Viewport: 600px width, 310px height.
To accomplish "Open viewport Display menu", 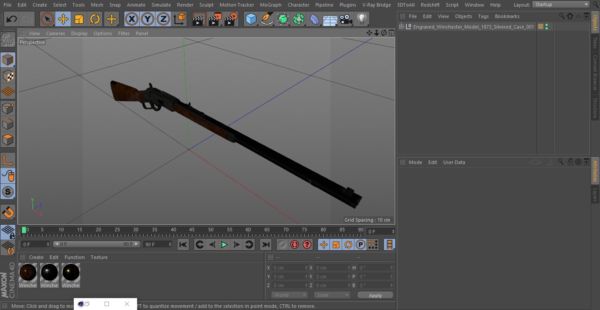I will (79, 33).
